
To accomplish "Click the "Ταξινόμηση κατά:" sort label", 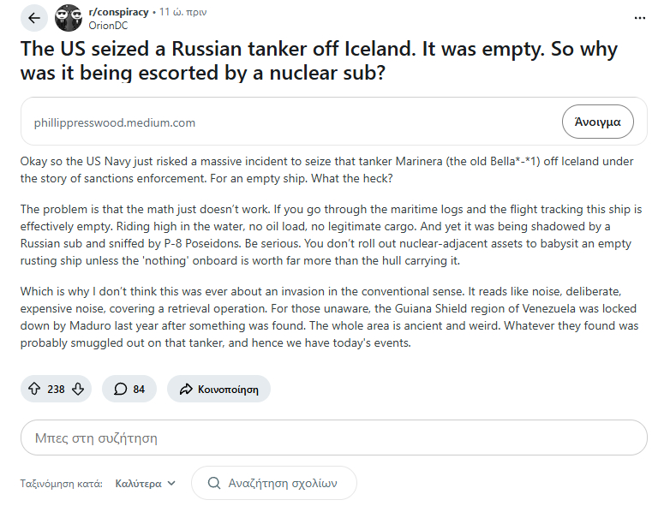I will 62,483.
